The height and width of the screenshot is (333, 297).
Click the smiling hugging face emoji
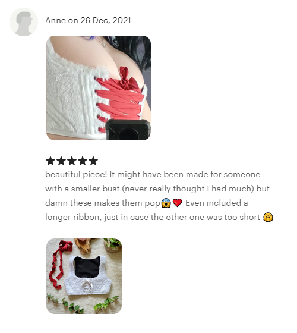[x=268, y=217]
